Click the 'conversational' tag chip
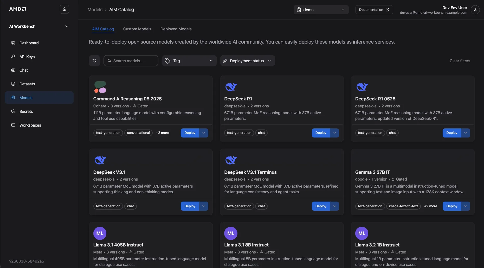484x268 pixels. pos(138,133)
